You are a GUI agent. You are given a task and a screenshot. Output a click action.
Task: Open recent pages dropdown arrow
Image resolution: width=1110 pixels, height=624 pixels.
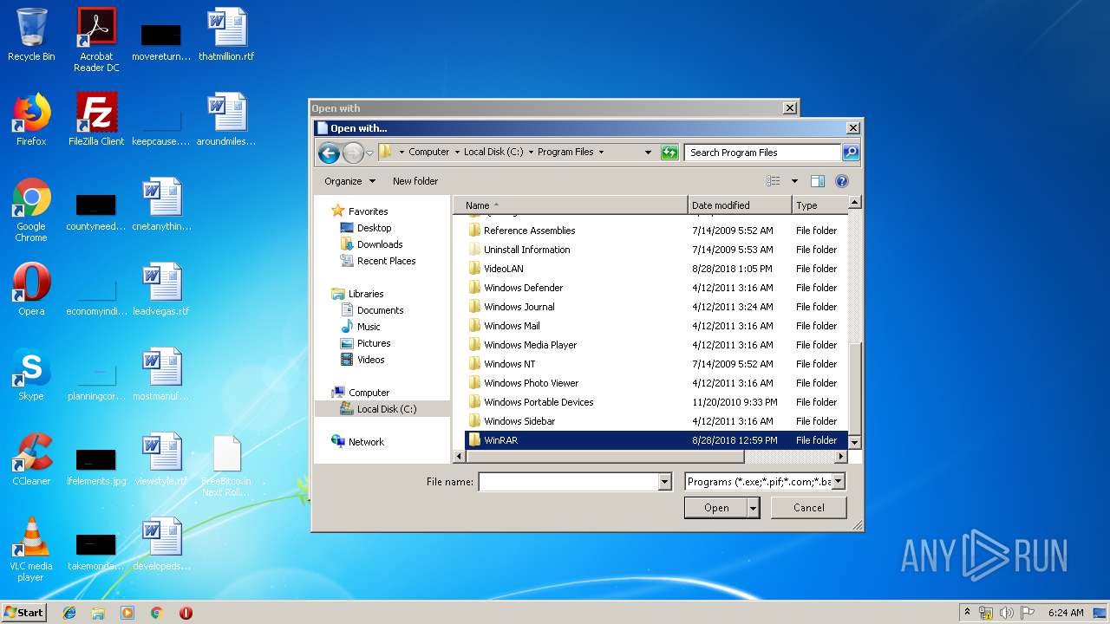coord(369,153)
